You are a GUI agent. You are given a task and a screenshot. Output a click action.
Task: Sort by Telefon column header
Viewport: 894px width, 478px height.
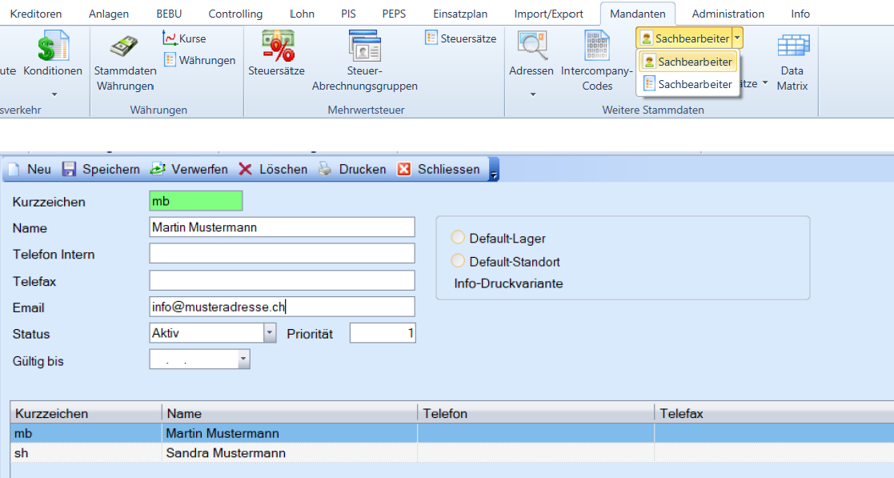pos(536,413)
